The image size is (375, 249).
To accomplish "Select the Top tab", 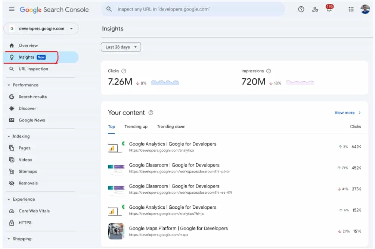I will [111, 127].
